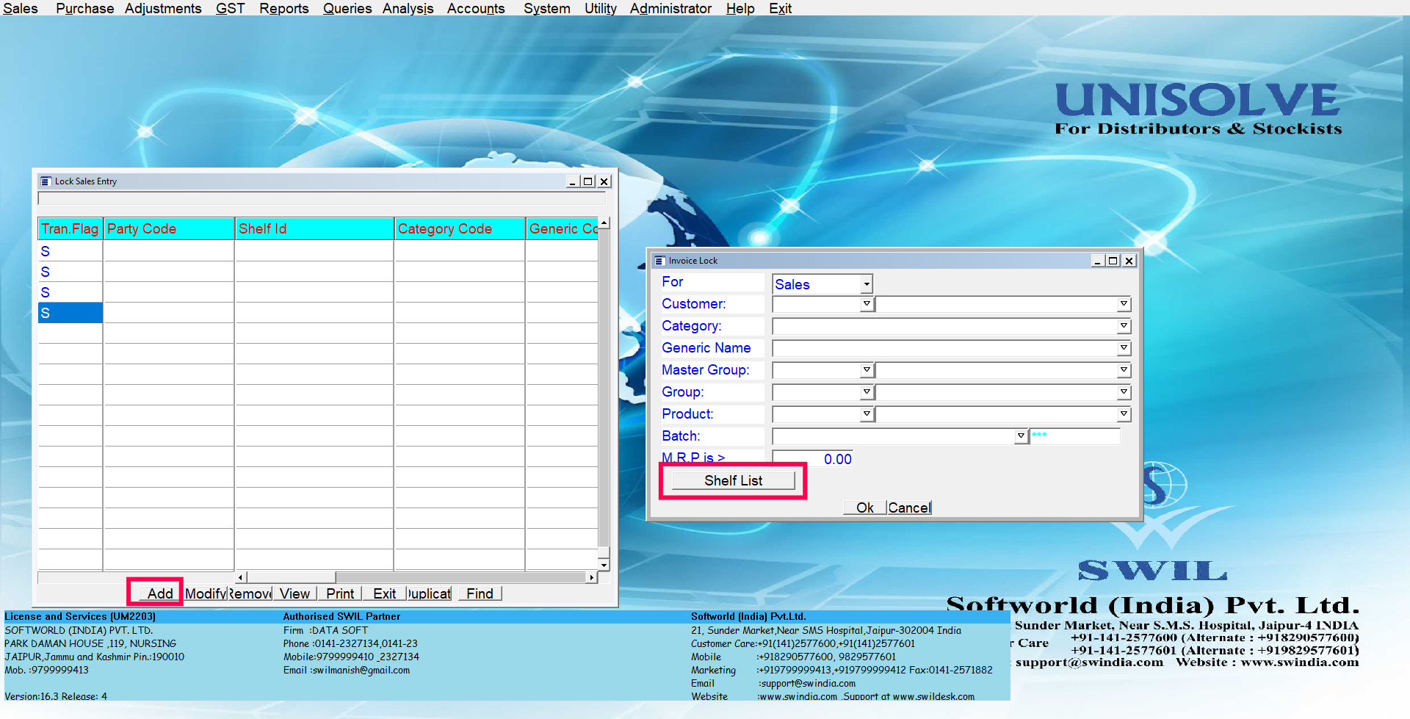Open the Sales menu
1410x719 pixels.
(21, 8)
